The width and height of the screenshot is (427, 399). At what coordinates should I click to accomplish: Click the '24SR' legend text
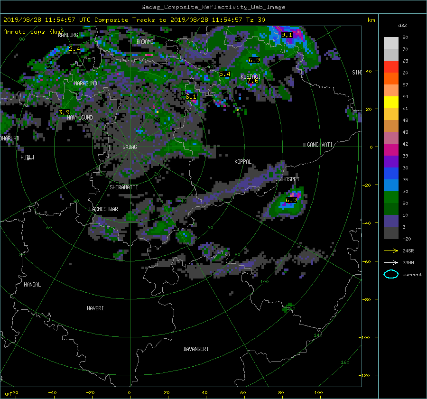click(408, 251)
